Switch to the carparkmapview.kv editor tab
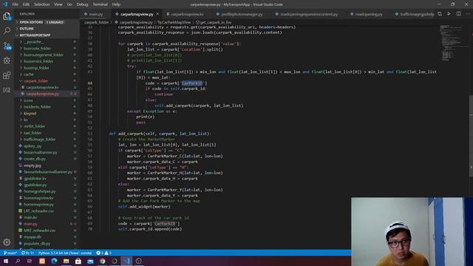Image resolution: width=473 pixels, height=266 pixels. [187, 14]
